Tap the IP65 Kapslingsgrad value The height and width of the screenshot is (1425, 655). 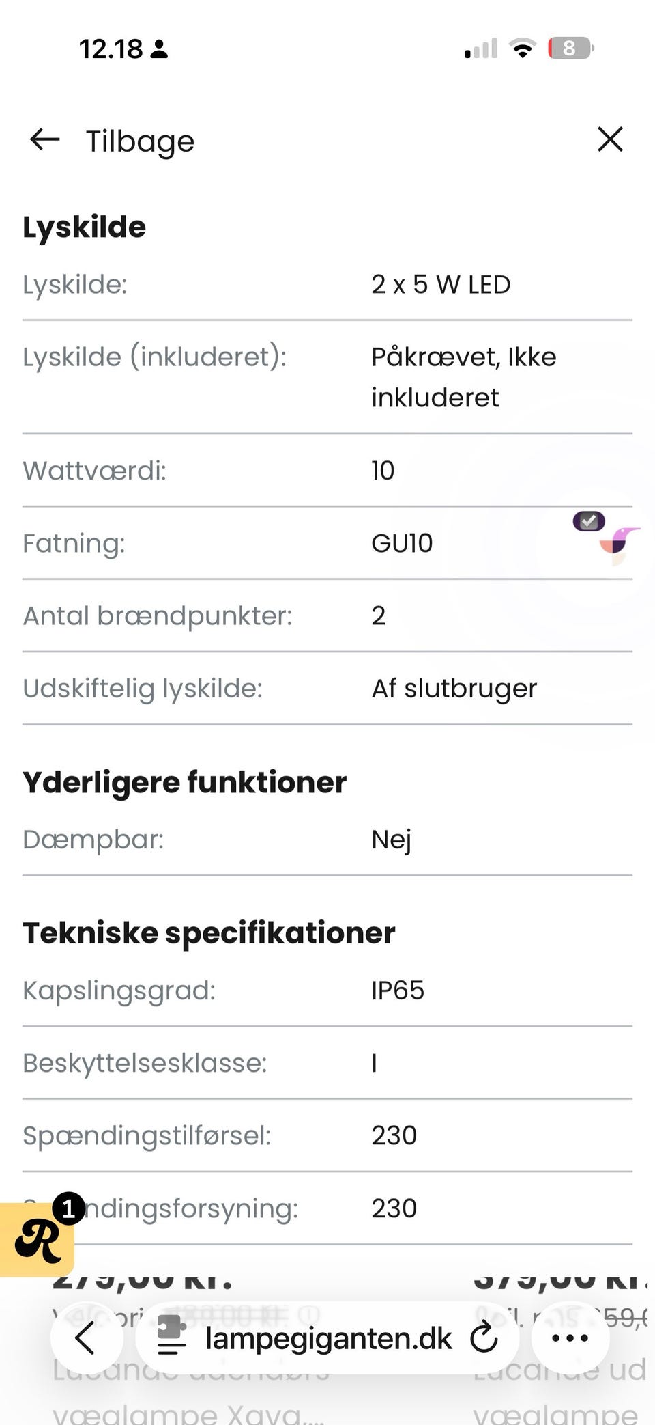[x=398, y=990]
